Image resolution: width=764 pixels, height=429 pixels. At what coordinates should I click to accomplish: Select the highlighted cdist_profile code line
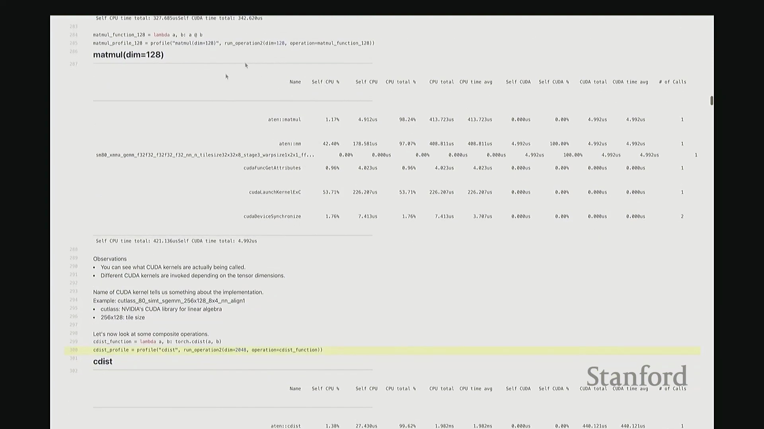pyautogui.click(x=208, y=350)
